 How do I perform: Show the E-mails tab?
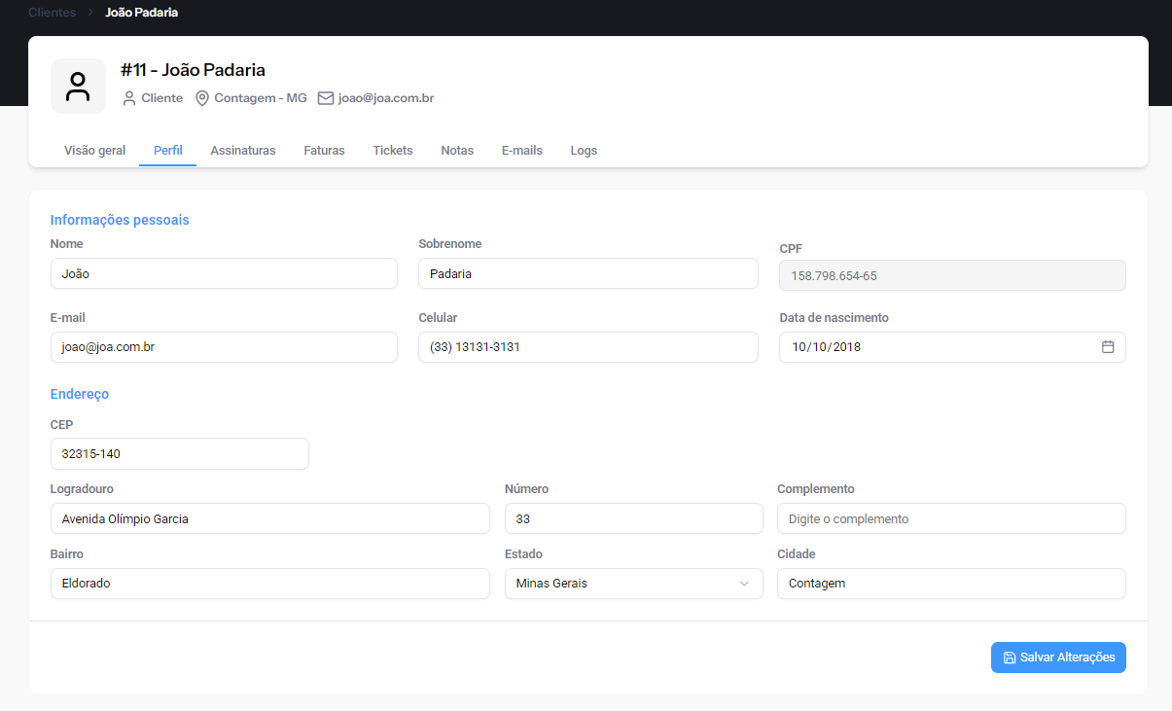[522, 151]
